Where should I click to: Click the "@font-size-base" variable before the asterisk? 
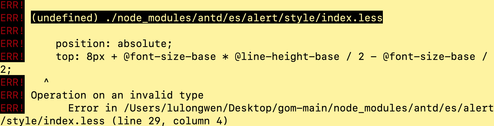(x=170, y=57)
